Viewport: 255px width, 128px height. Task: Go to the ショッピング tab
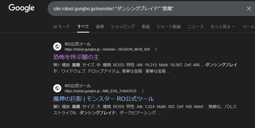point(123,27)
